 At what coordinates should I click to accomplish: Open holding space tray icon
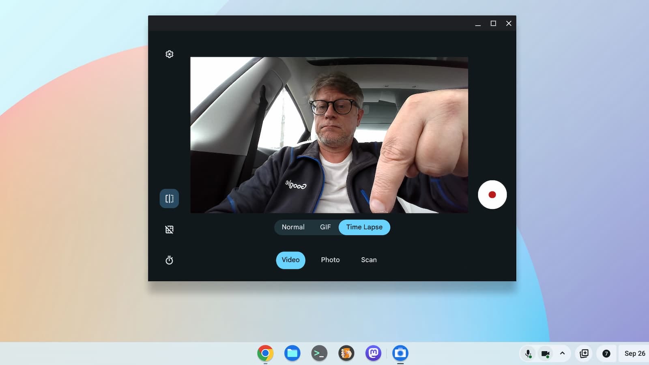click(584, 354)
